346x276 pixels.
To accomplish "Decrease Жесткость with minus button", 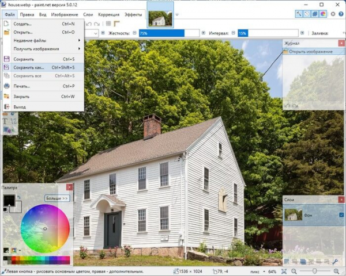I will (134, 33).
